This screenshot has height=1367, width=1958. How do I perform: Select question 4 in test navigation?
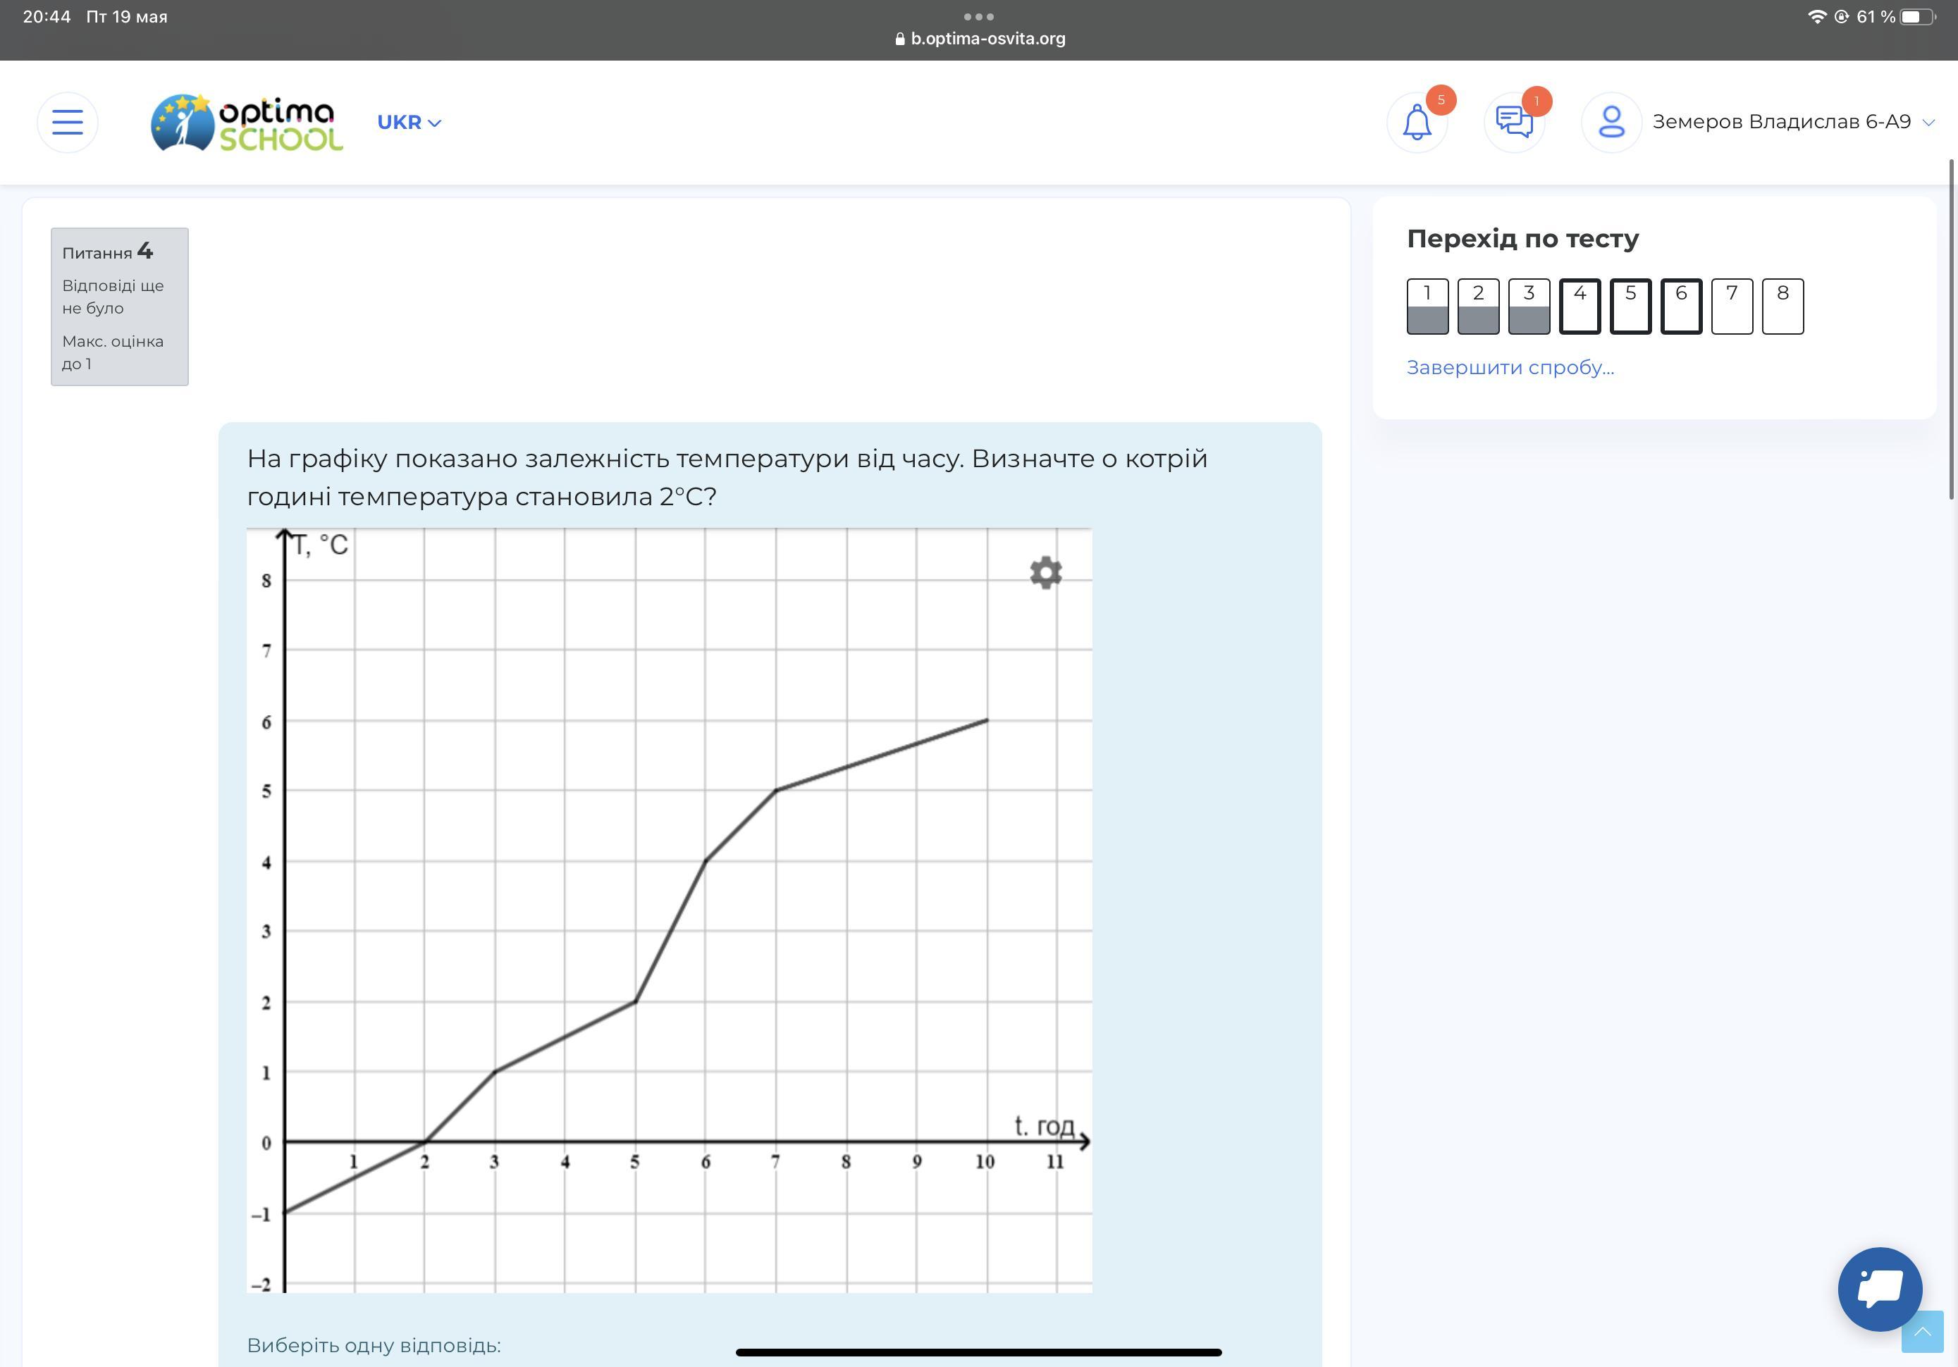(x=1580, y=306)
